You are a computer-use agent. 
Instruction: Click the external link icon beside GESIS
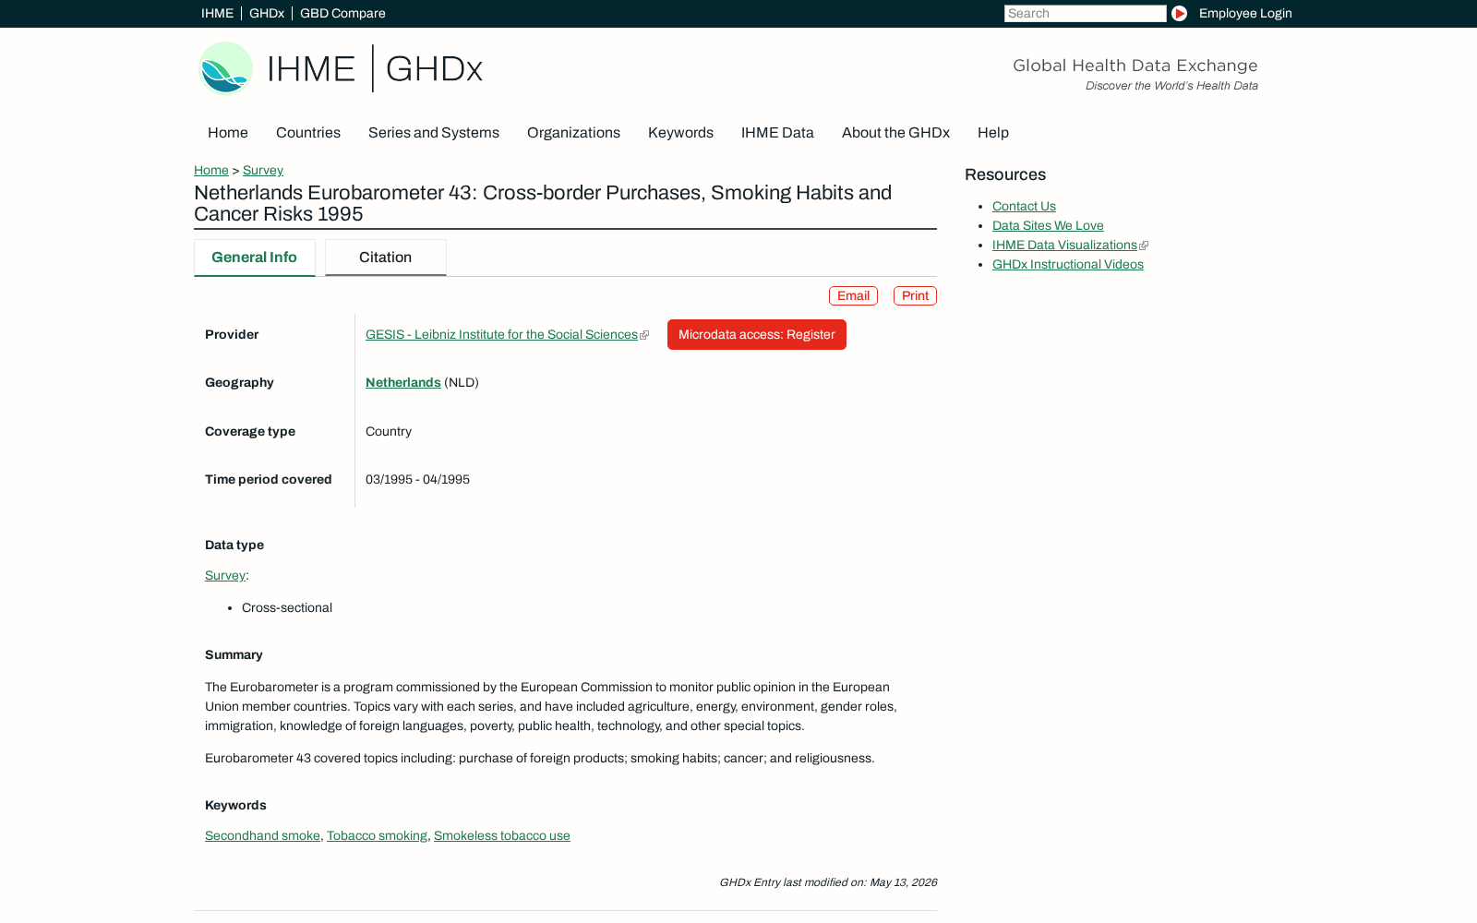(x=644, y=335)
